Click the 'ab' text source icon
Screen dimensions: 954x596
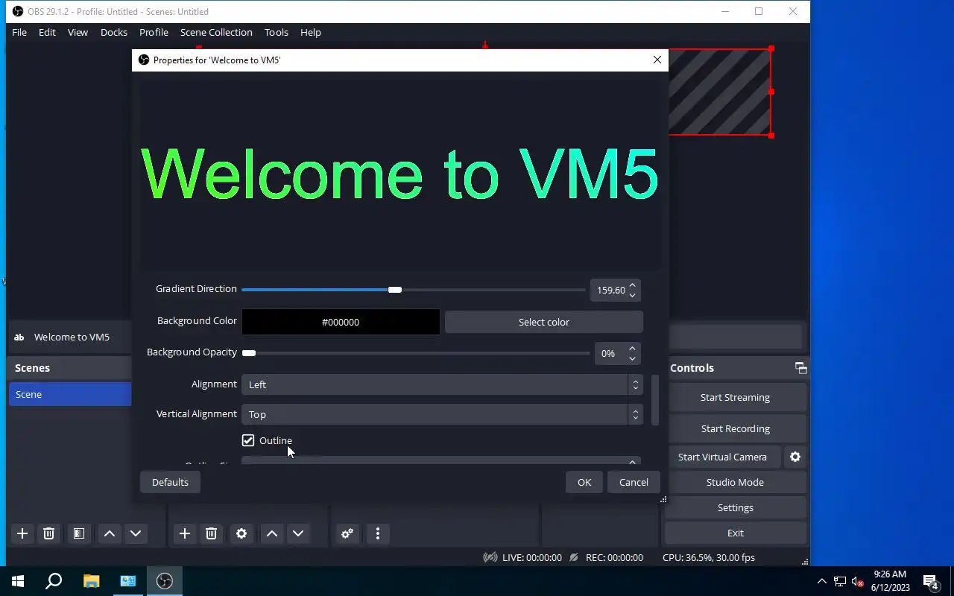[x=19, y=337]
